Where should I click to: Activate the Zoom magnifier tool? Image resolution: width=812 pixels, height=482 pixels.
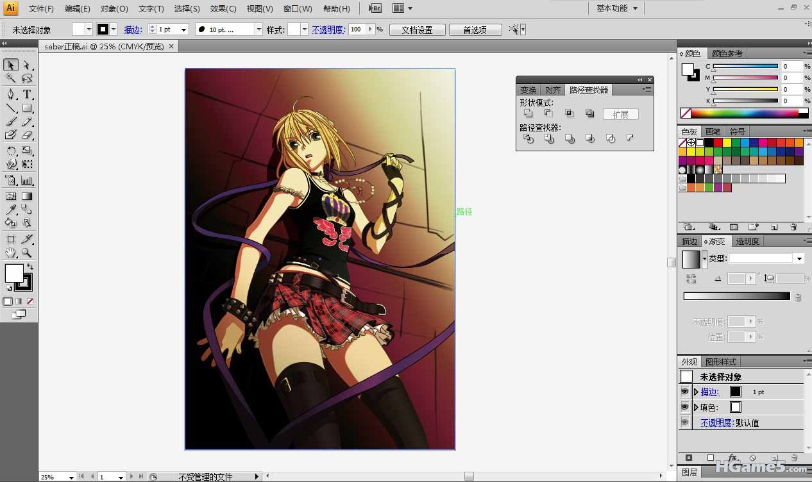(x=27, y=253)
